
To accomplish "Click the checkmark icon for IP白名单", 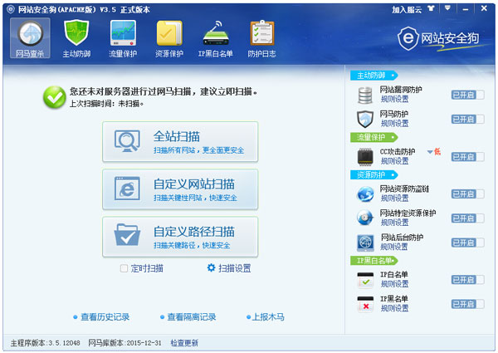I will coord(365,280).
